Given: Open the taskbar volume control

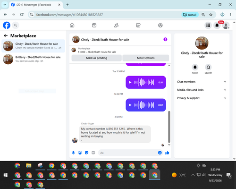Looking at the screenshot, I should click(x=204, y=175).
